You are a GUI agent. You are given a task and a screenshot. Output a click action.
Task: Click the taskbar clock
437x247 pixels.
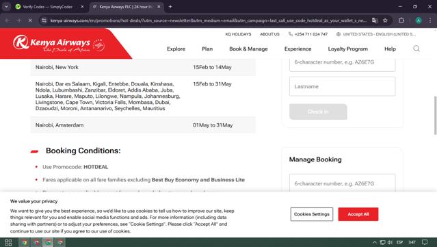(x=412, y=242)
